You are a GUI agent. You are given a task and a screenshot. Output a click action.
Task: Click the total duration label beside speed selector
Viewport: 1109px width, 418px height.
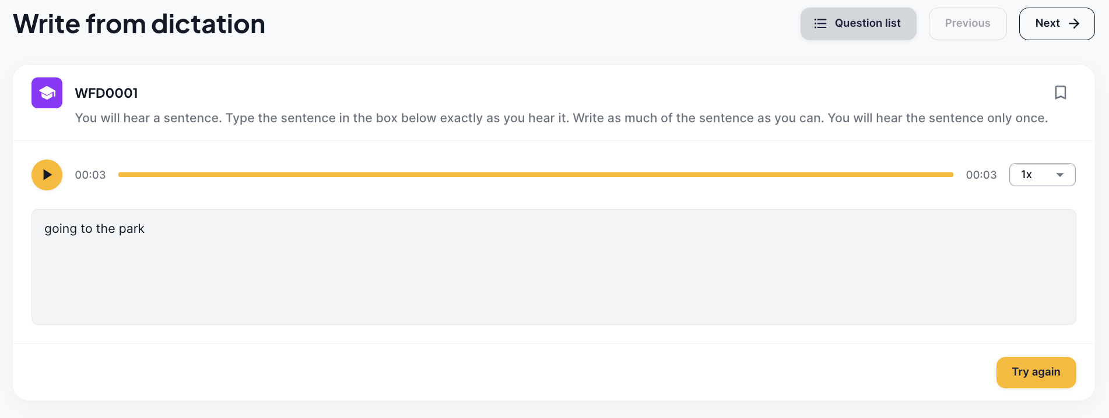(981, 175)
